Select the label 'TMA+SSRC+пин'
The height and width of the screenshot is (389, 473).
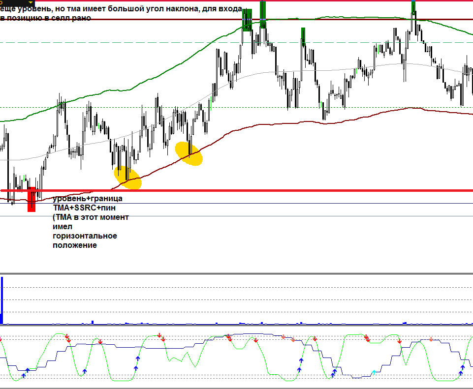pyautogui.click(x=84, y=208)
